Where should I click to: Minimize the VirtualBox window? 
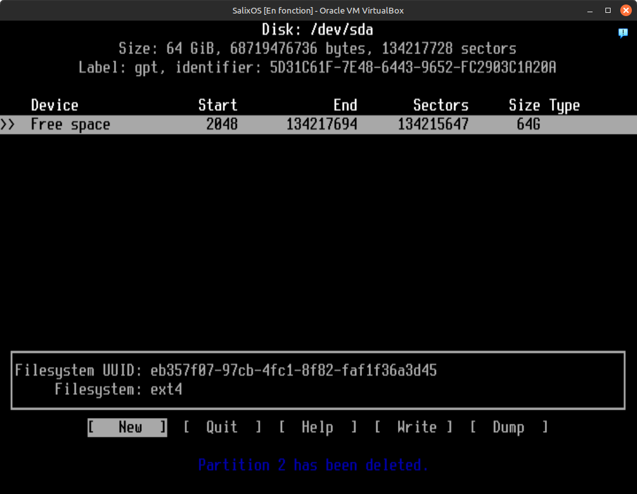591,10
